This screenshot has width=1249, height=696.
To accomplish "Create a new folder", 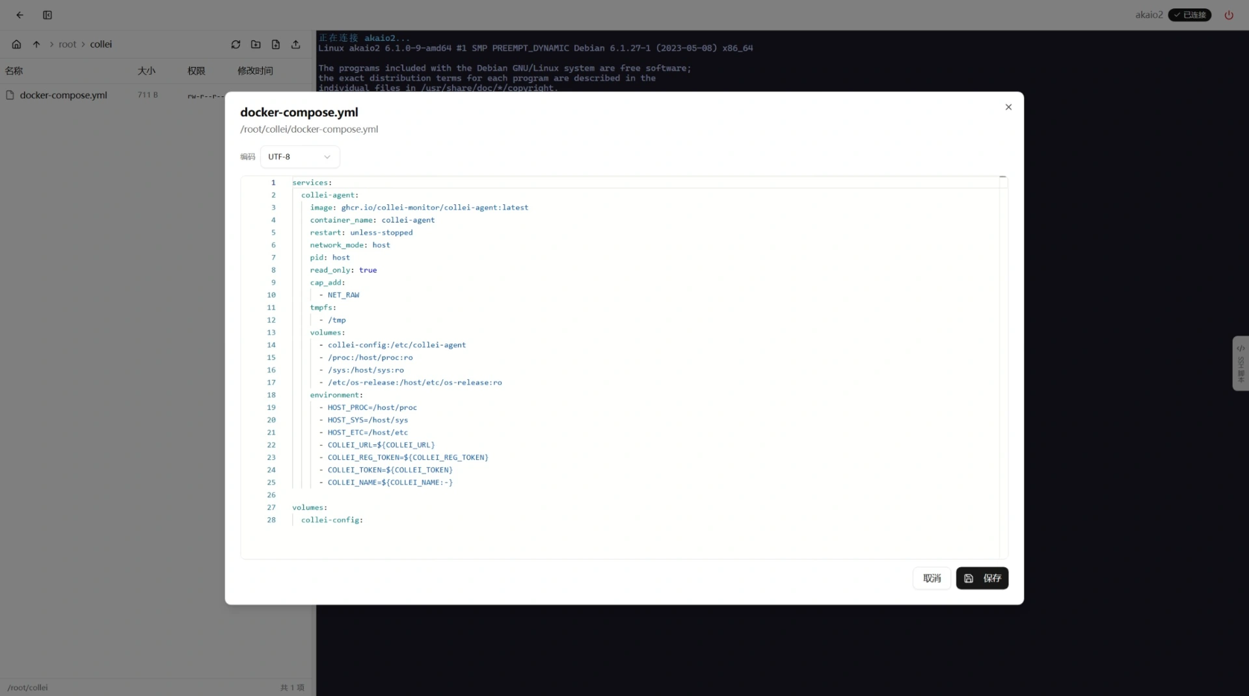I will 256,44.
